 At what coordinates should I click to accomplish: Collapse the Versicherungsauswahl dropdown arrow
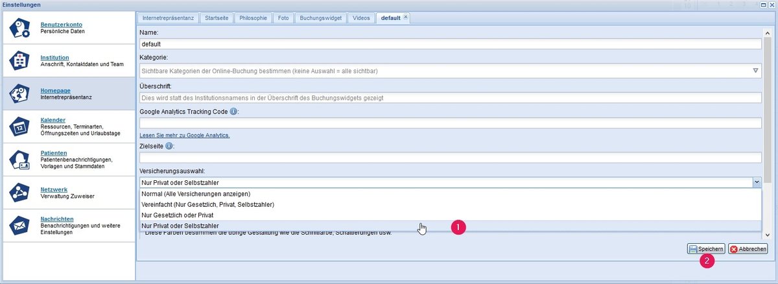(x=757, y=183)
